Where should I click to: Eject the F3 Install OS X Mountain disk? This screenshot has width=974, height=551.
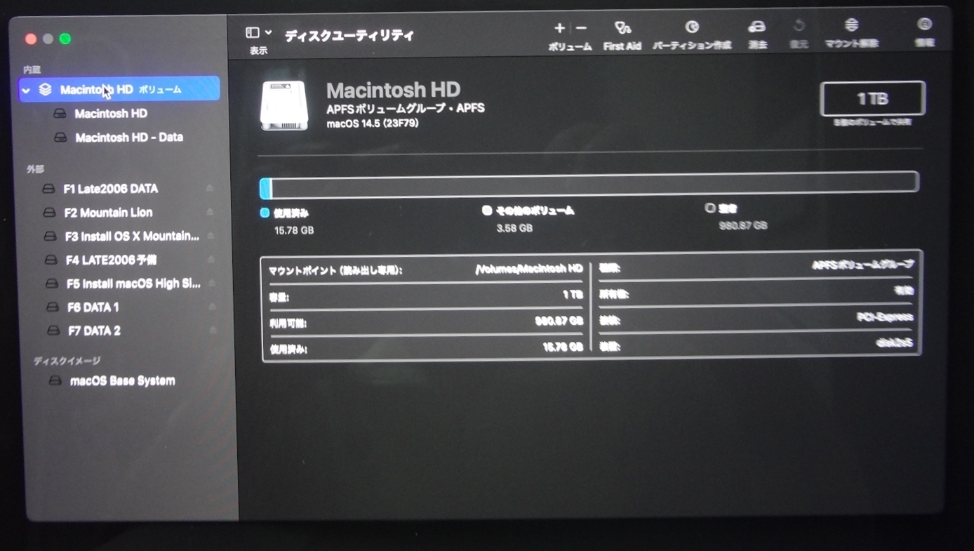point(211,236)
